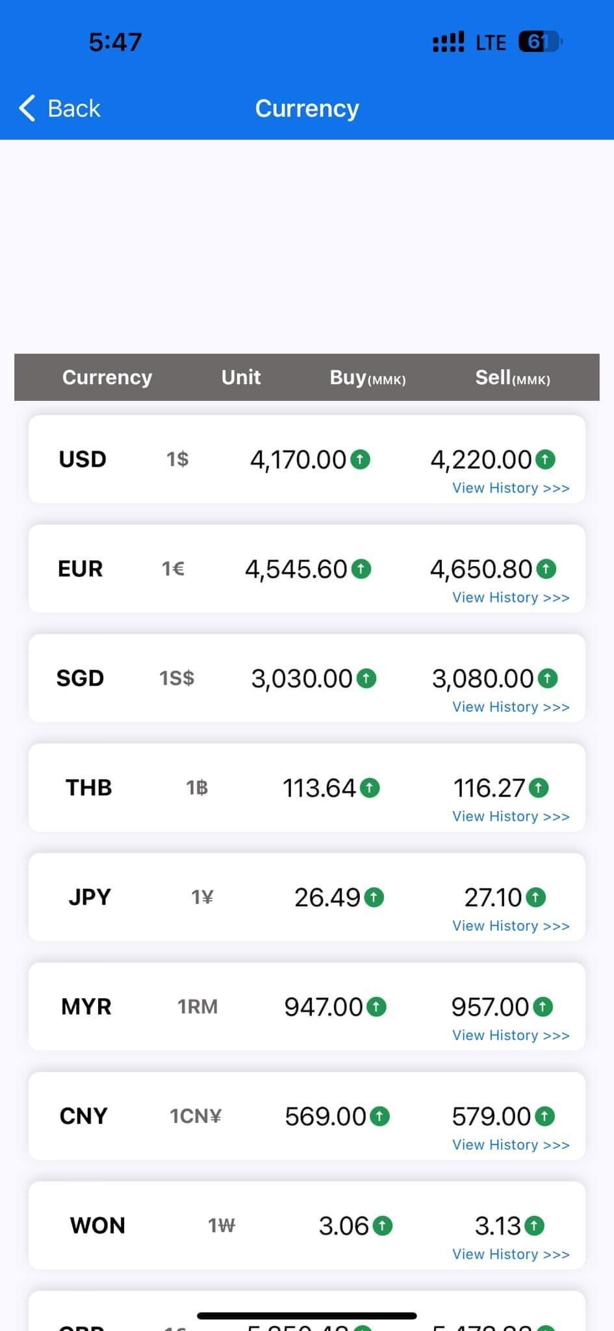
Task: Open View History for USD
Action: [511, 488]
